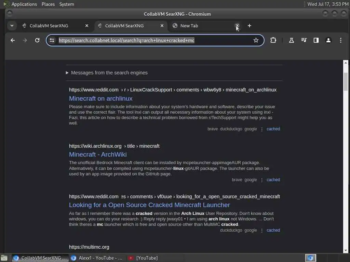Viewport: 350px width, 262px height.
Task: Open options dots for ArchWiki result
Action: [x=262, y=180]
